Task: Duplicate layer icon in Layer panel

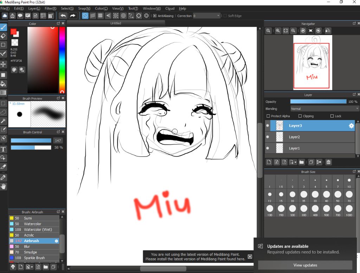Action: (x=311, y=162)
